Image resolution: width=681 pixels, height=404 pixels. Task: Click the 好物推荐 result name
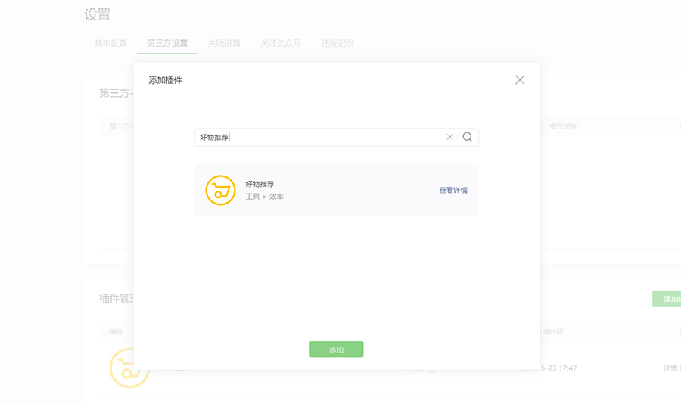pyautogui.click(x=260, y=184)
